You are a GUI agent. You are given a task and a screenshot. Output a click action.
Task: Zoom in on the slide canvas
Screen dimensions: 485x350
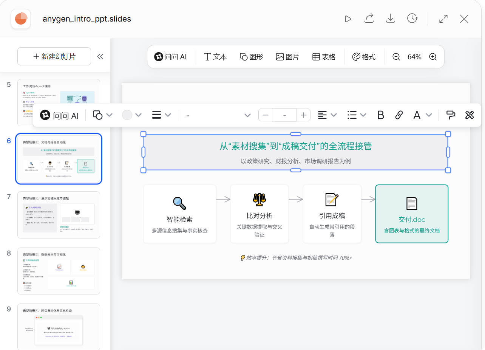pos(433,57)
